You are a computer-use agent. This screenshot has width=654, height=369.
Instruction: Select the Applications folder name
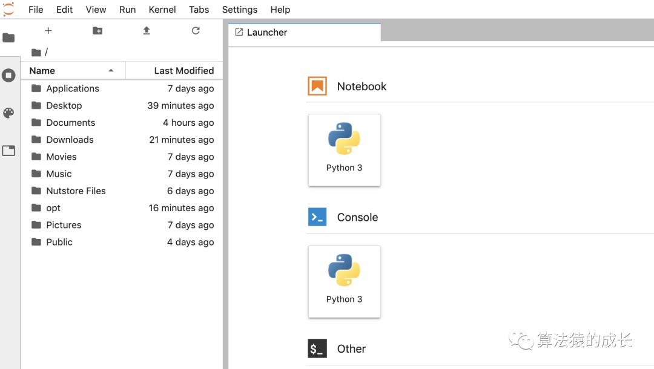coord(73,88)
